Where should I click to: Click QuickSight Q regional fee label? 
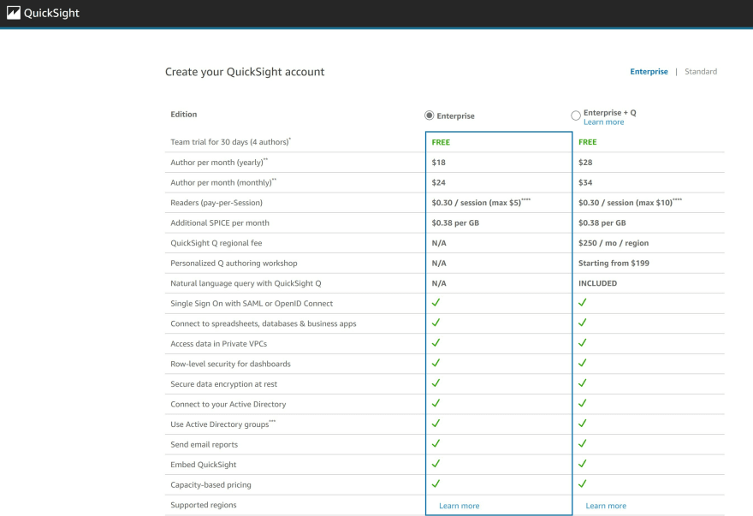click(x=216, y=243)
